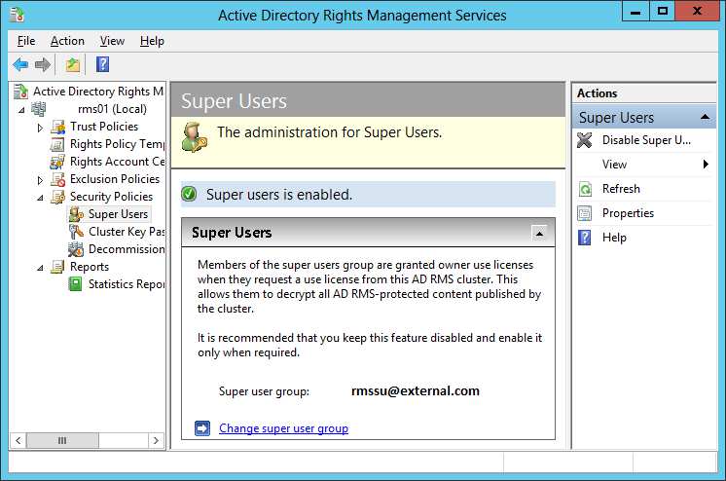Click the green check enabled status icon
This screenshot has height=481, width=726.
tap(189, 194)
